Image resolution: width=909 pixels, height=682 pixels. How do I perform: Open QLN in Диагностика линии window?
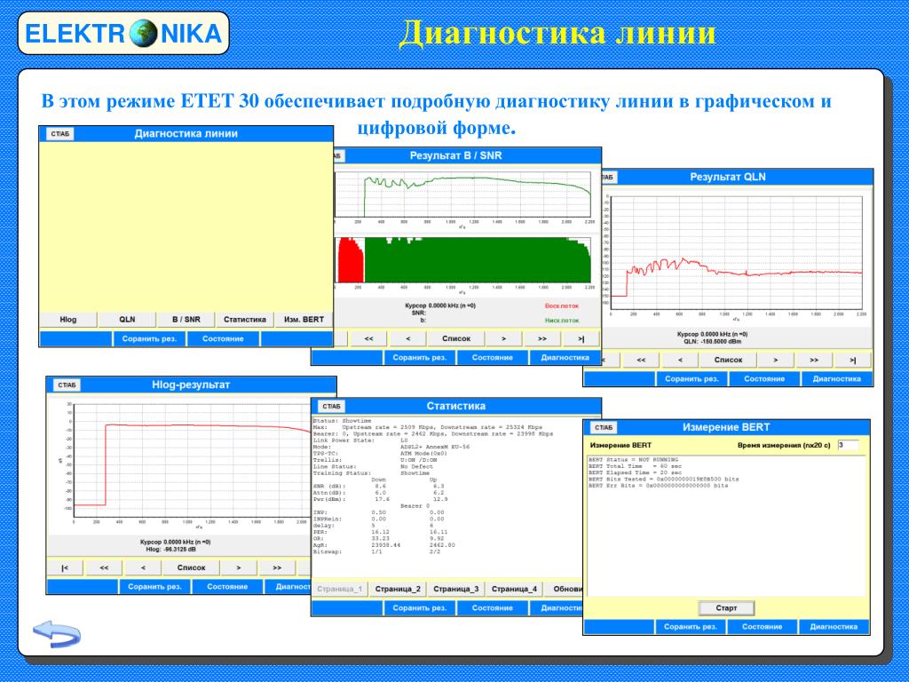click(127, 320)
